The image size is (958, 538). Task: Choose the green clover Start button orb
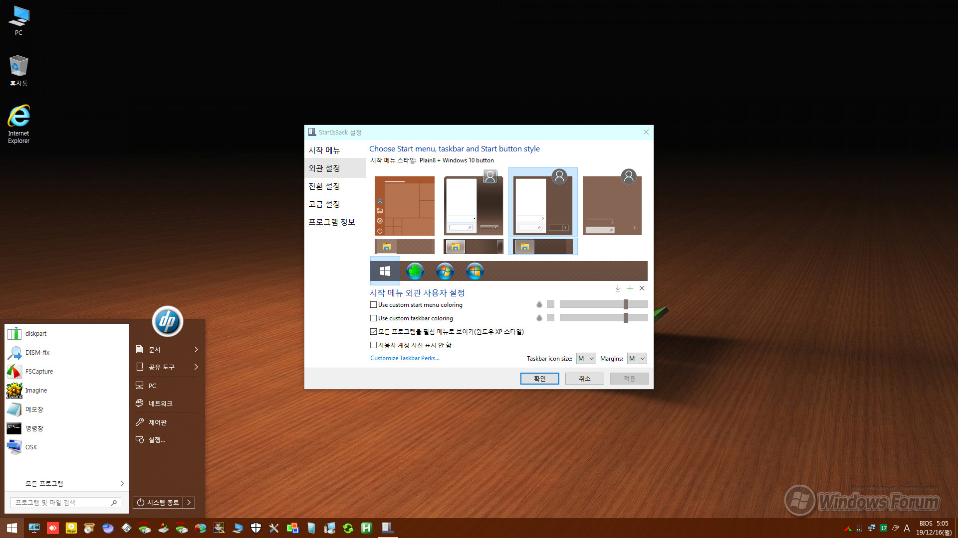pyautogui.click(x=415, y=271)
